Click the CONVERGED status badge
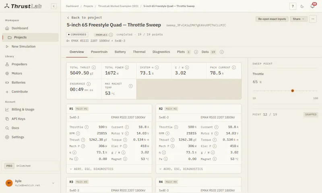The width and height of the screenshot is (322, 193). 77,35
